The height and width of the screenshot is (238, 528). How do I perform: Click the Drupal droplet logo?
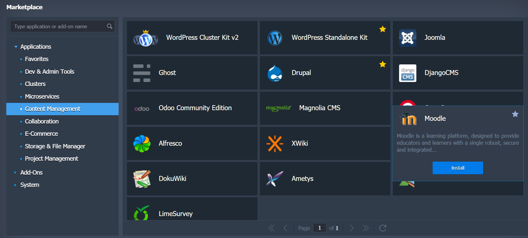click(x=275, y=73)
